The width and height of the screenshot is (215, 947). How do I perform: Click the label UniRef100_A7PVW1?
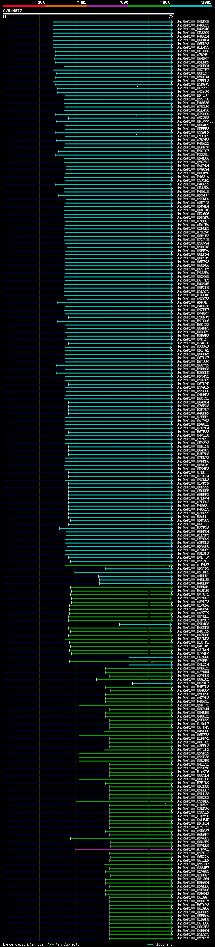tap(193, 850)
